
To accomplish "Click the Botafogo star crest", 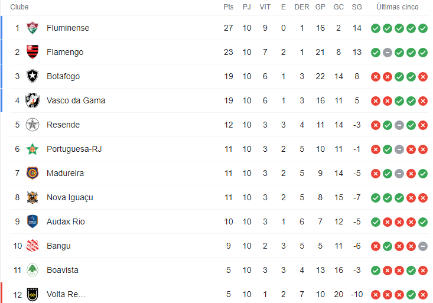I will pyautogui.click(x=32, y=76).
